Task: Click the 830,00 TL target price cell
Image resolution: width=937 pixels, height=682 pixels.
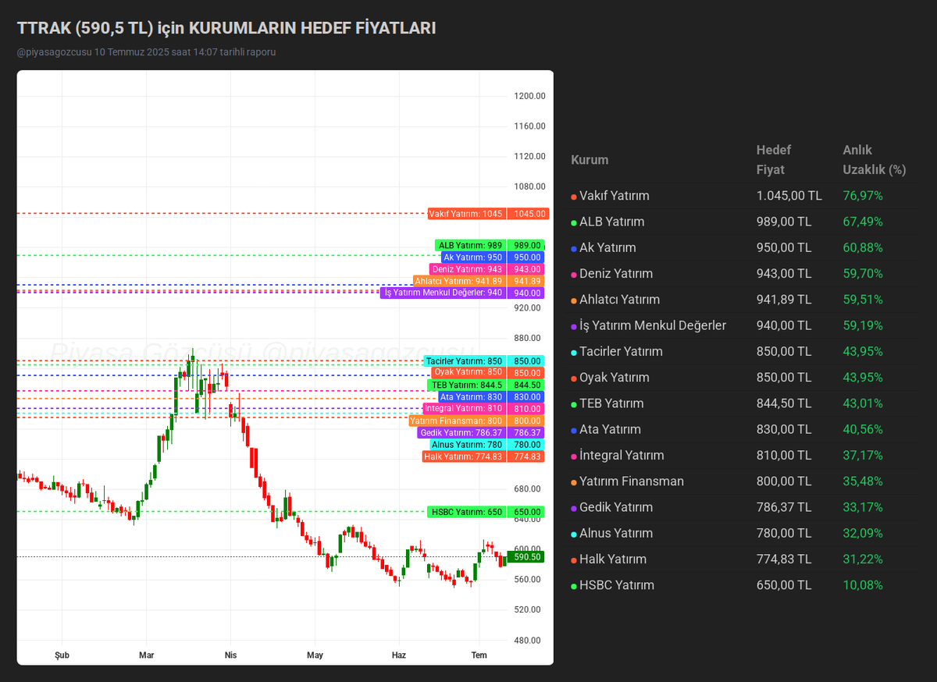Action: pos(784,429)
